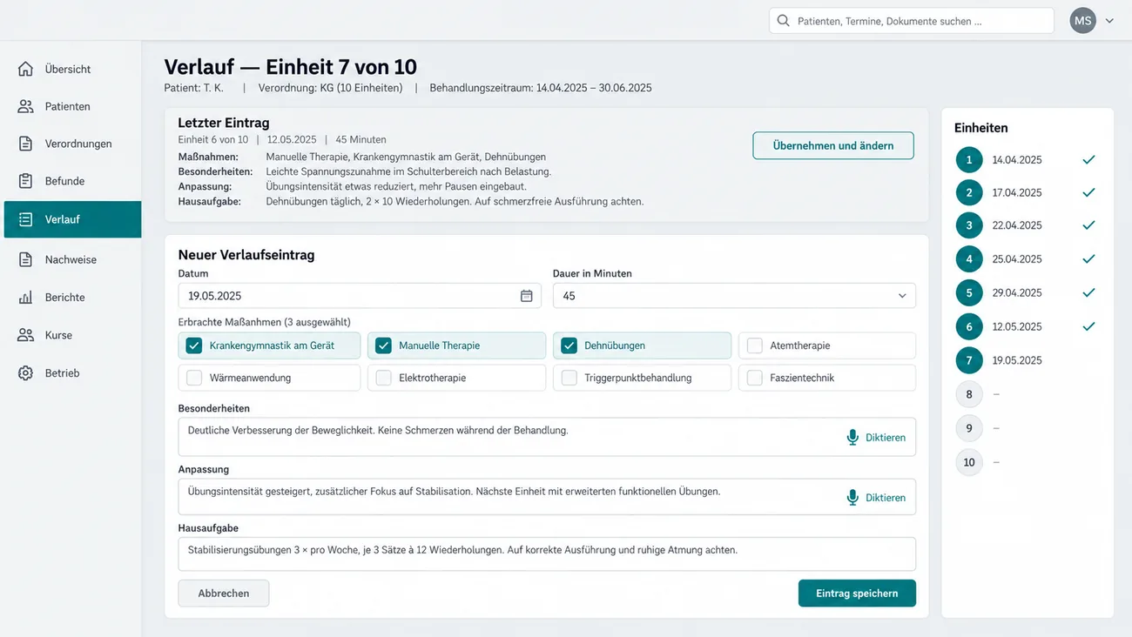This screenshot has width=1132, height=637.
Task: Click Eintrag speichern
Action: (857, 593)
